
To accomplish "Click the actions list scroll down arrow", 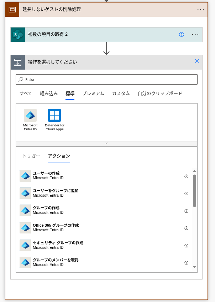I will click(x=194, y=267).
